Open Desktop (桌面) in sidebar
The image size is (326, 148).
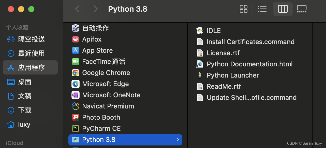coord(30,82)
